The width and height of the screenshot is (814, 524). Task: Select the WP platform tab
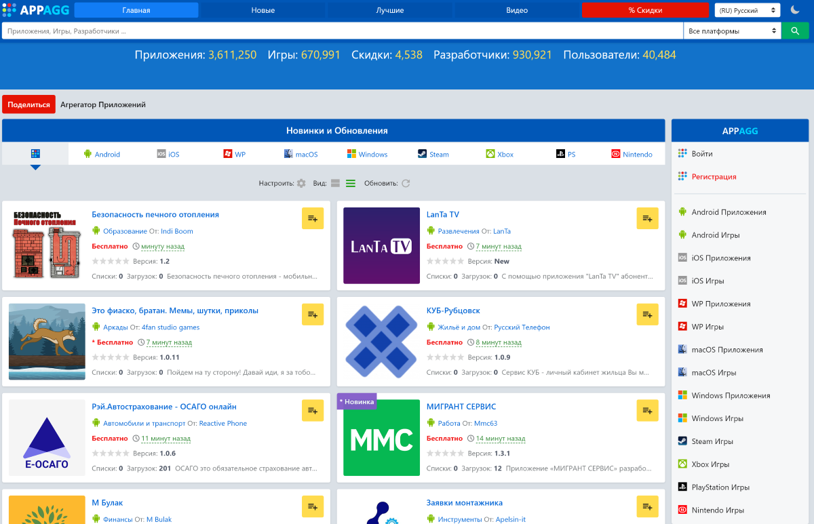pos(235,154)
